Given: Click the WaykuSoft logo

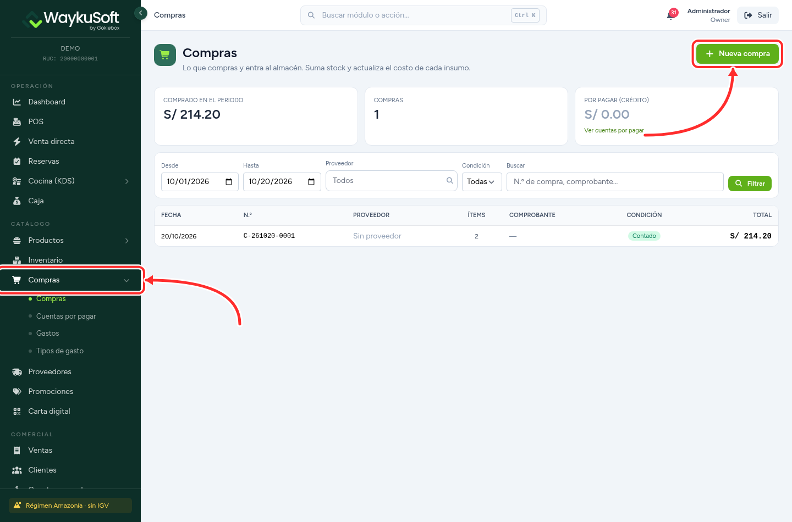Looking at the screenshot, I should point(70,20).
